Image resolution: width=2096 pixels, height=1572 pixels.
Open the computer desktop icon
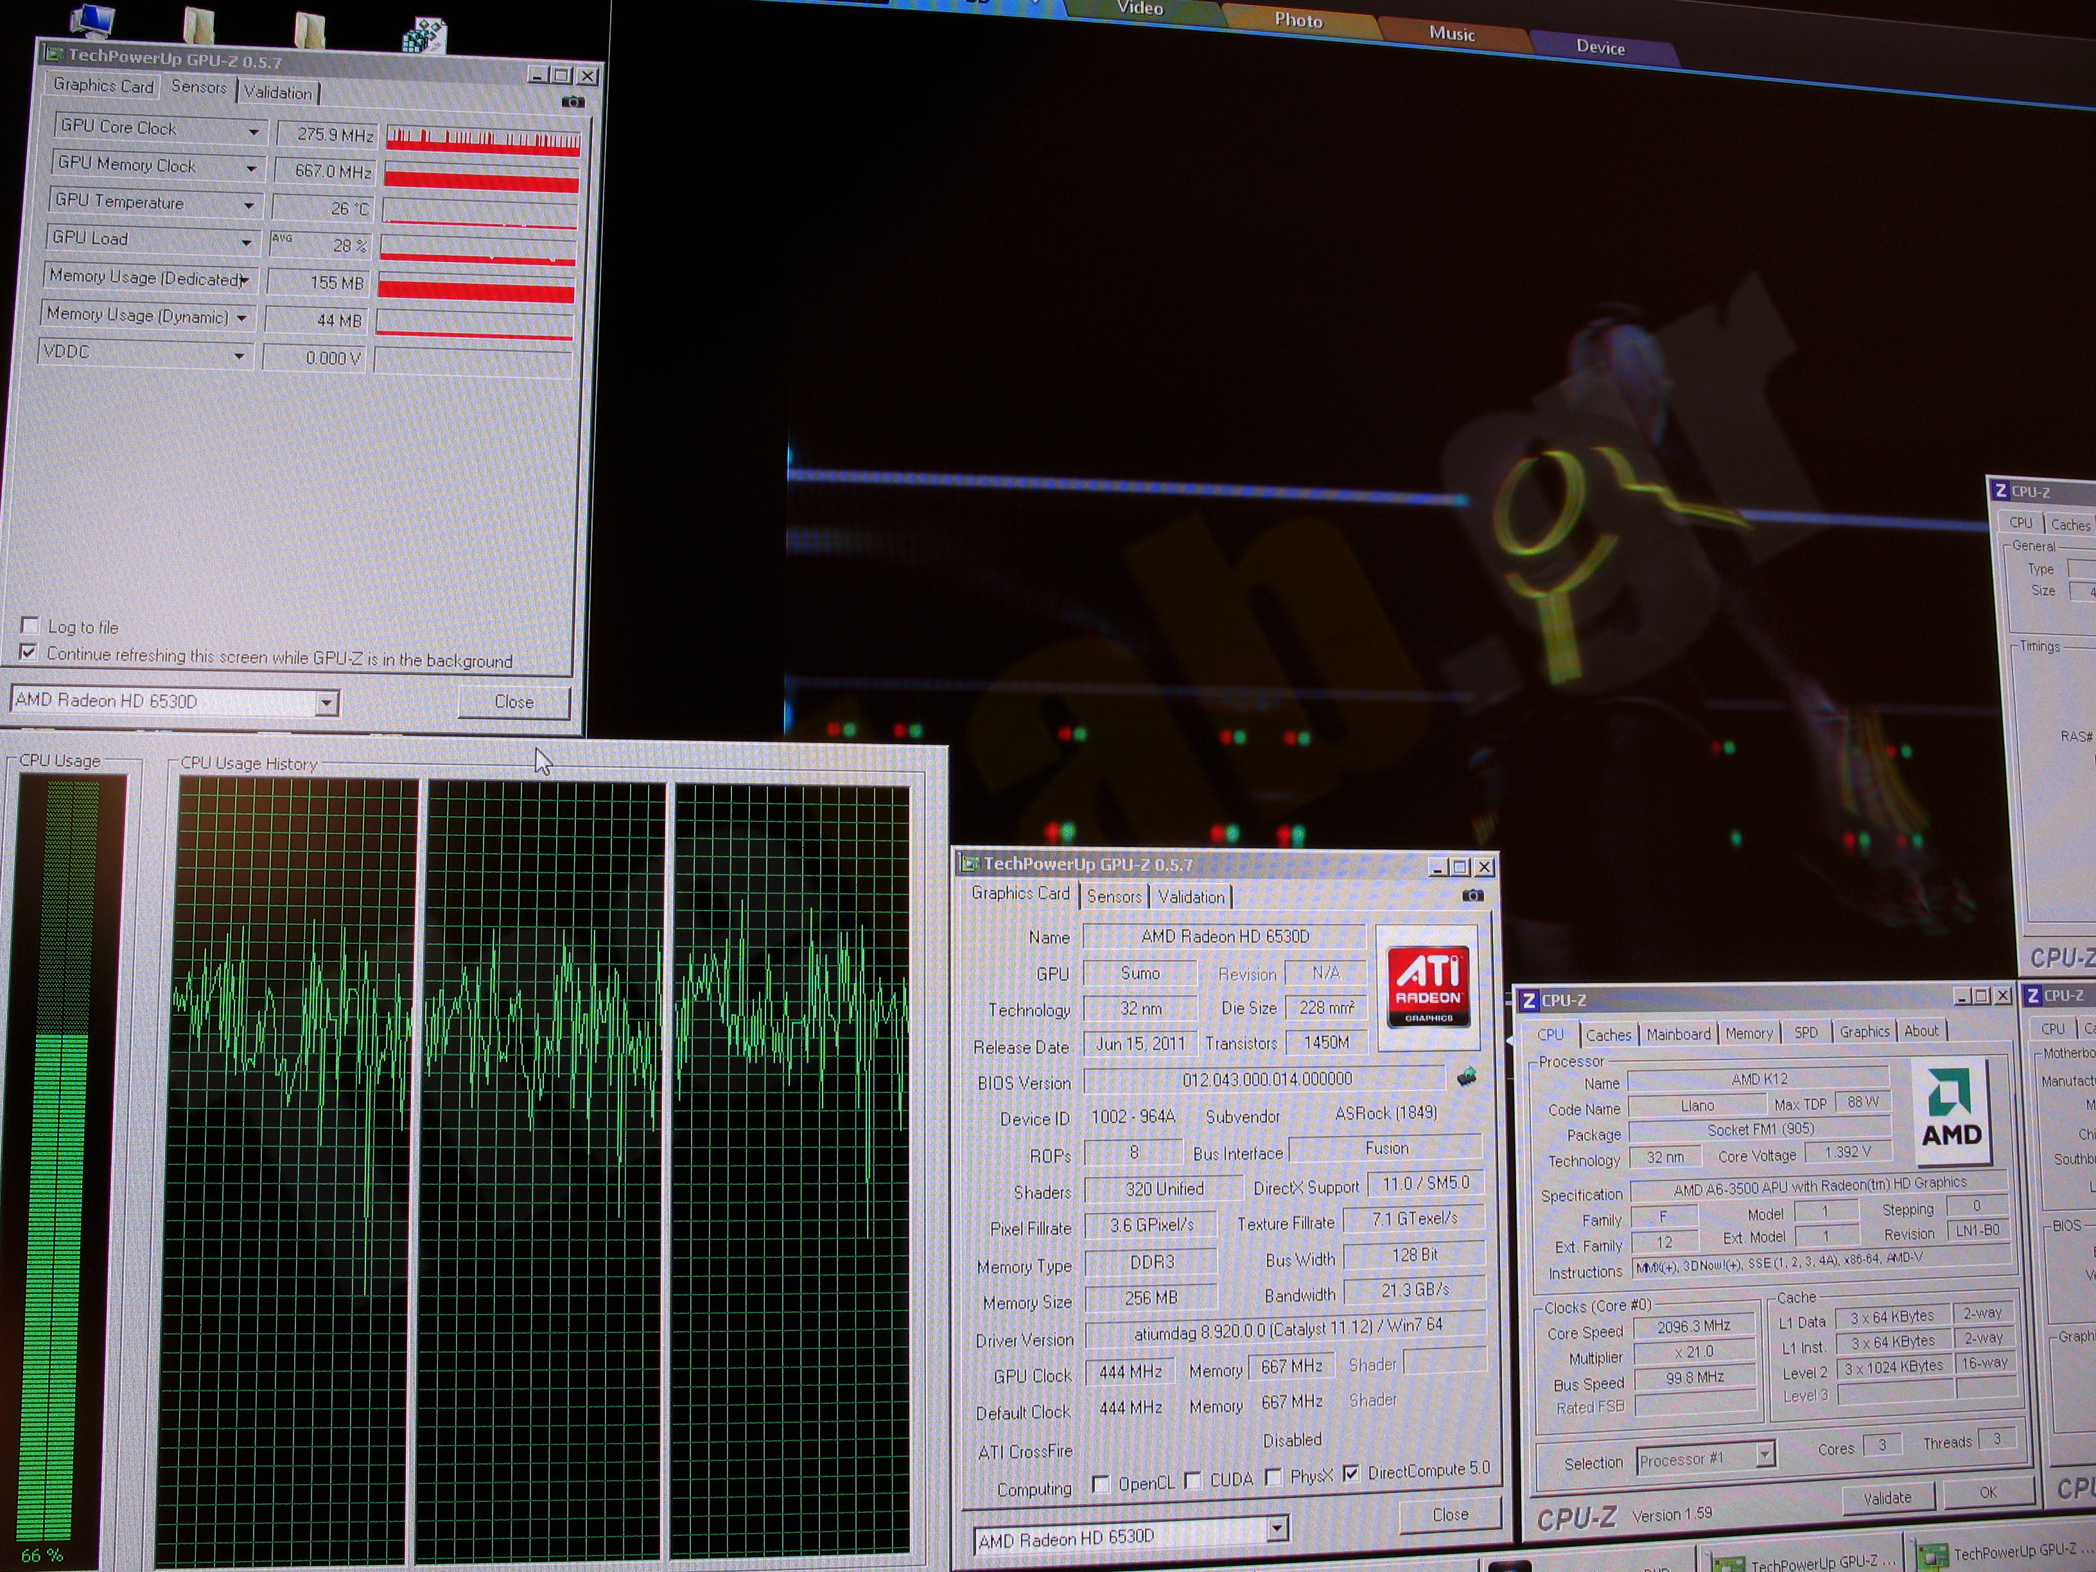[x=94, y=19]
